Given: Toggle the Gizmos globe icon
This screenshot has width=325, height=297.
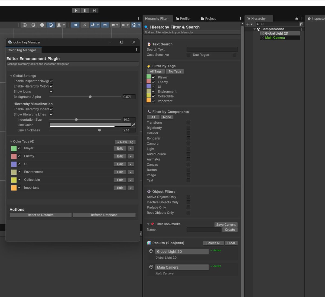Looking at the screenshot, I should click(x=134, y=25).
